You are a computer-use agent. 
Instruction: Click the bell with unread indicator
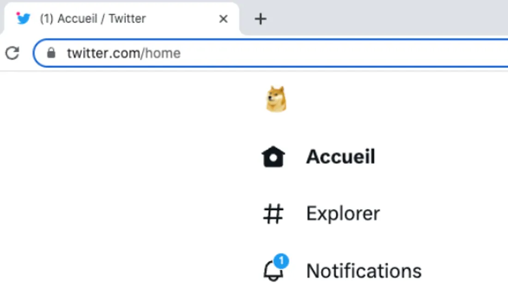click(272, 271)
